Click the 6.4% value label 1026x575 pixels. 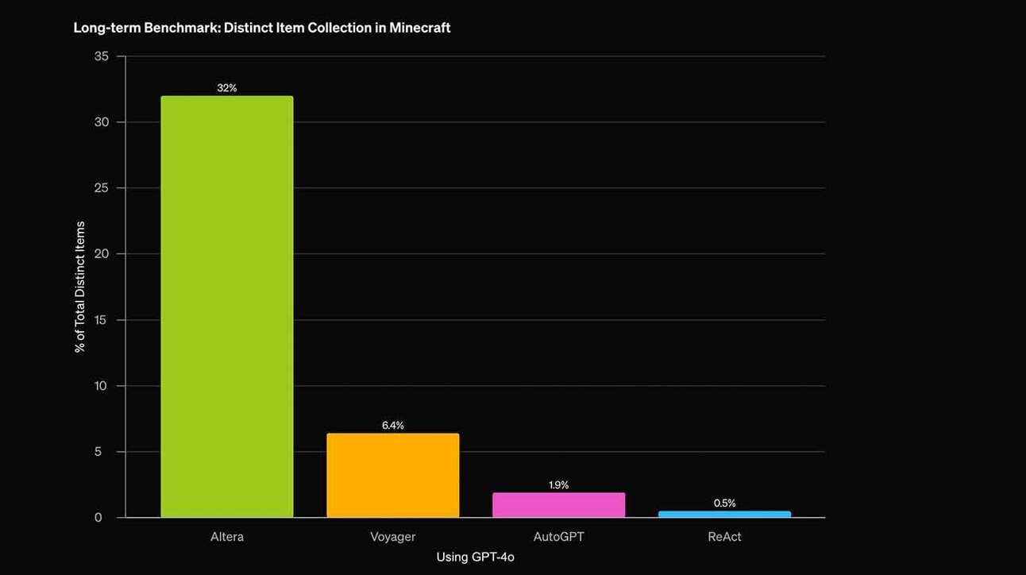pos(393,426)
